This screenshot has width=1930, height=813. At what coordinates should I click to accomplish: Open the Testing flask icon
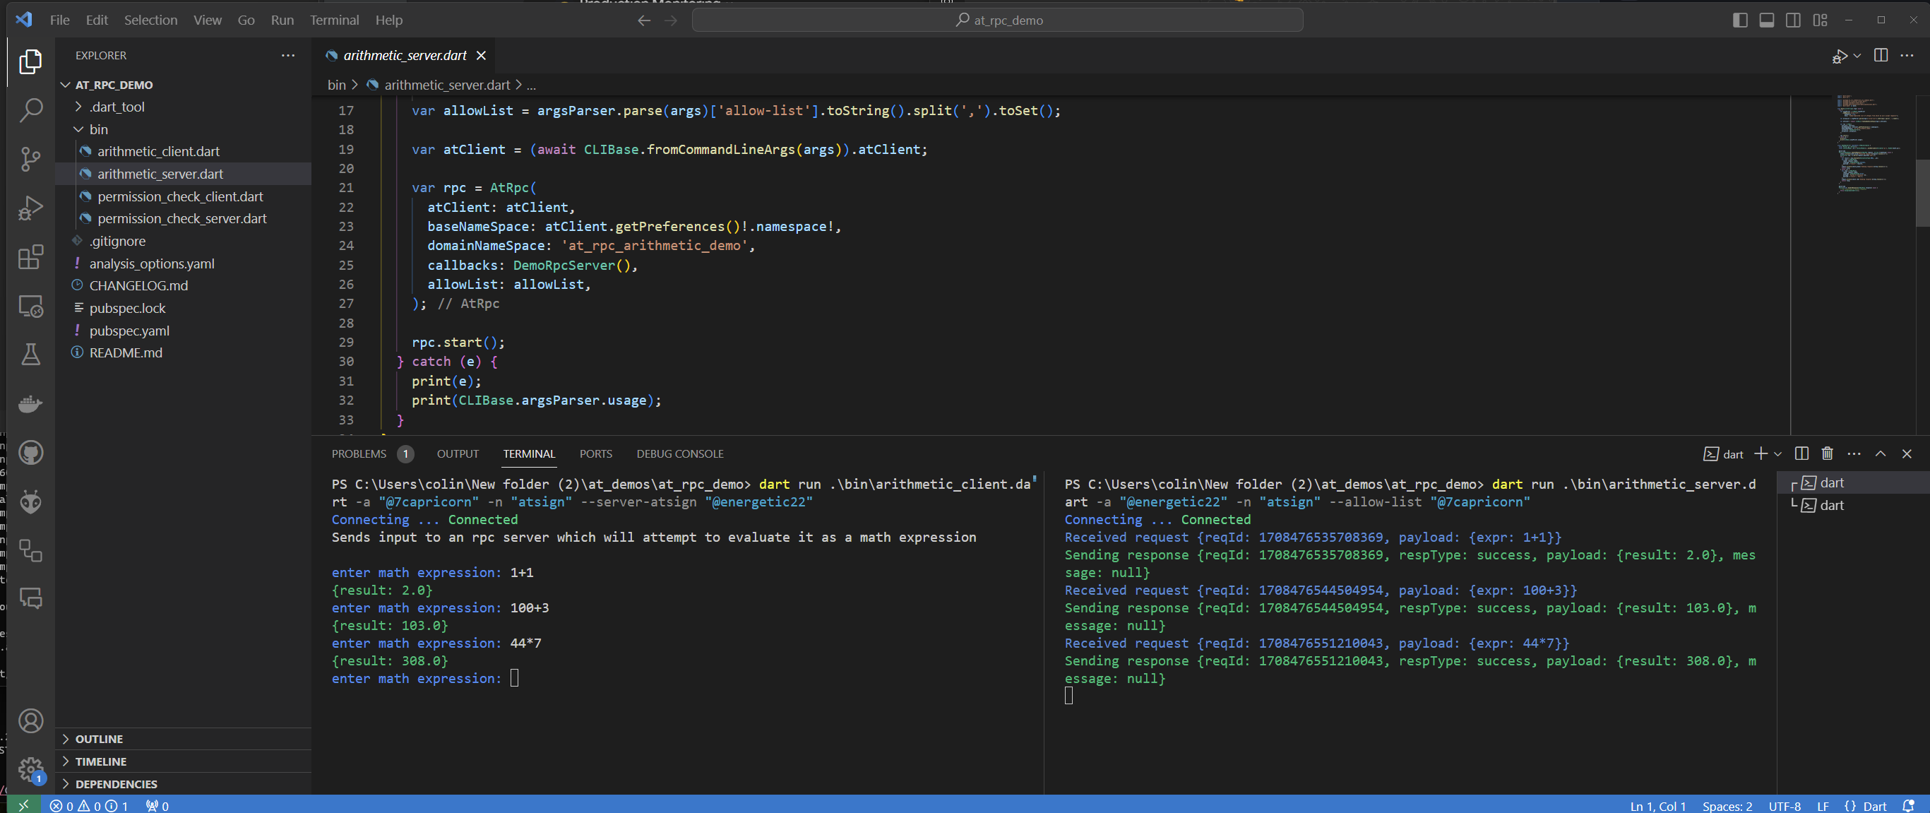point(30,355)
